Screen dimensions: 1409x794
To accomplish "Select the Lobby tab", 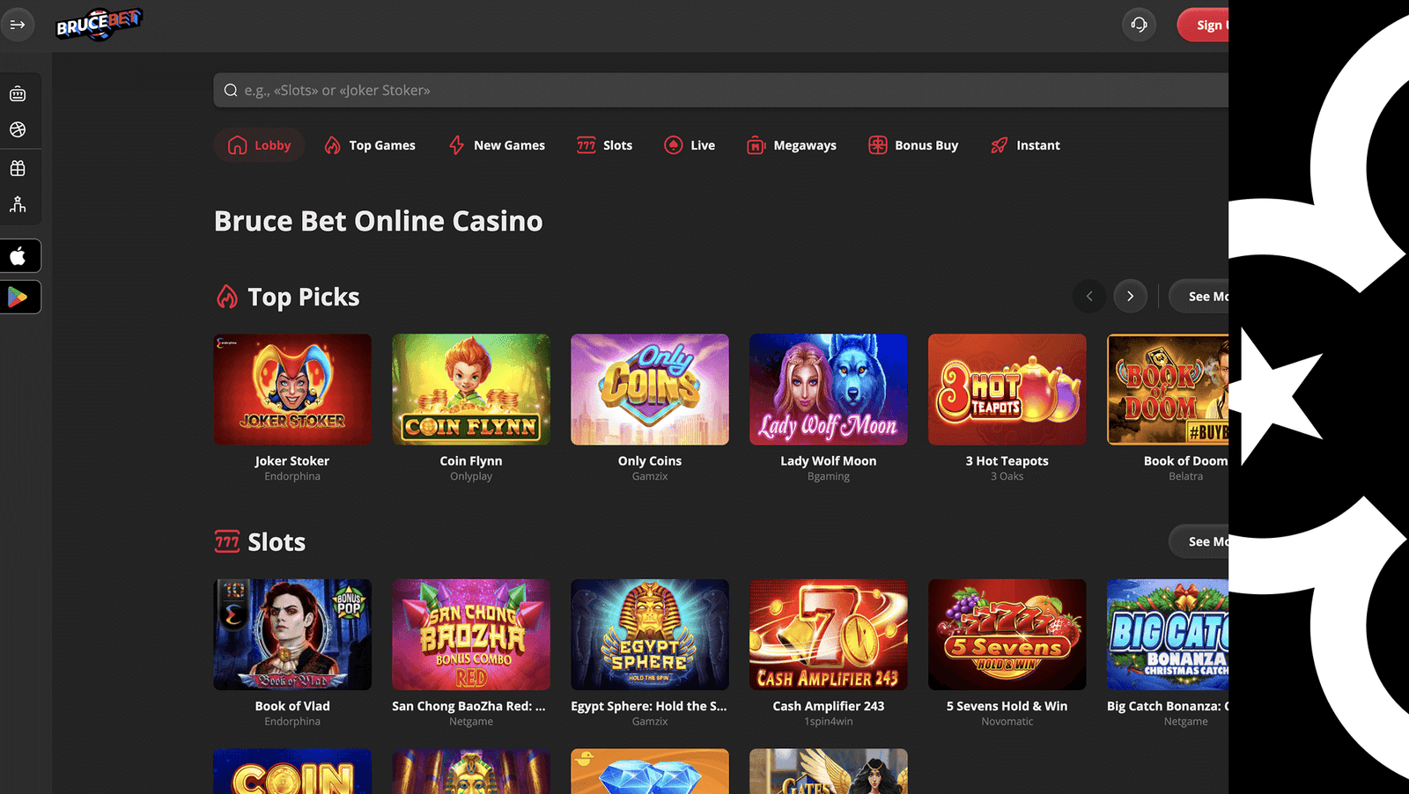I will coord(259,145).
